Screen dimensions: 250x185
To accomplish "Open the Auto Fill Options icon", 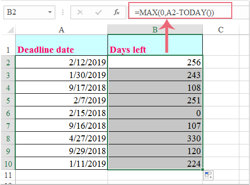I will pyautogui.click(x=208, y=175).
